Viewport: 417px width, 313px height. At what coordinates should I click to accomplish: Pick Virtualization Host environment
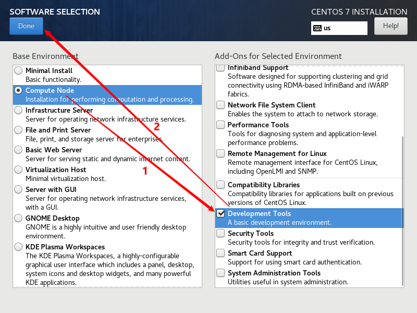pyautogui.click(x=19, y=170)
